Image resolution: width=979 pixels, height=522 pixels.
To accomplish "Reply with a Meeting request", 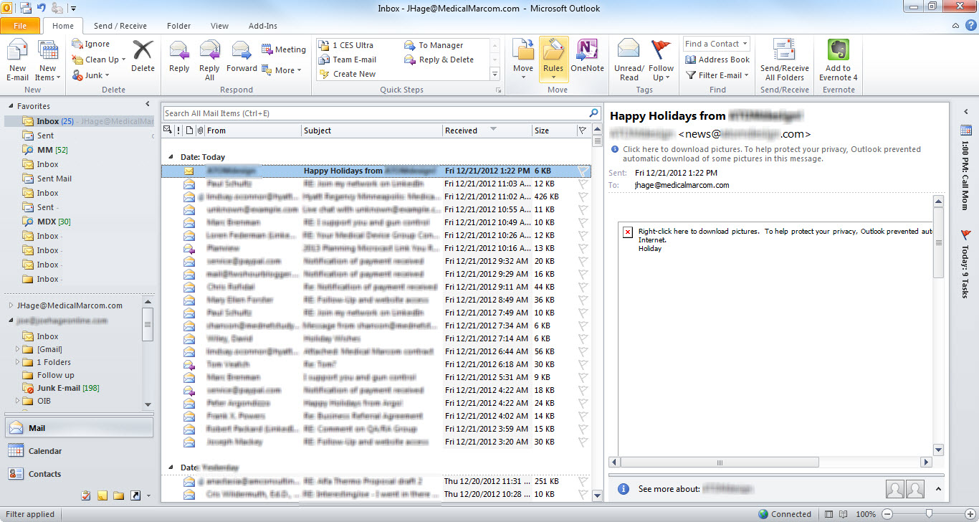I will tap(284, 49).
